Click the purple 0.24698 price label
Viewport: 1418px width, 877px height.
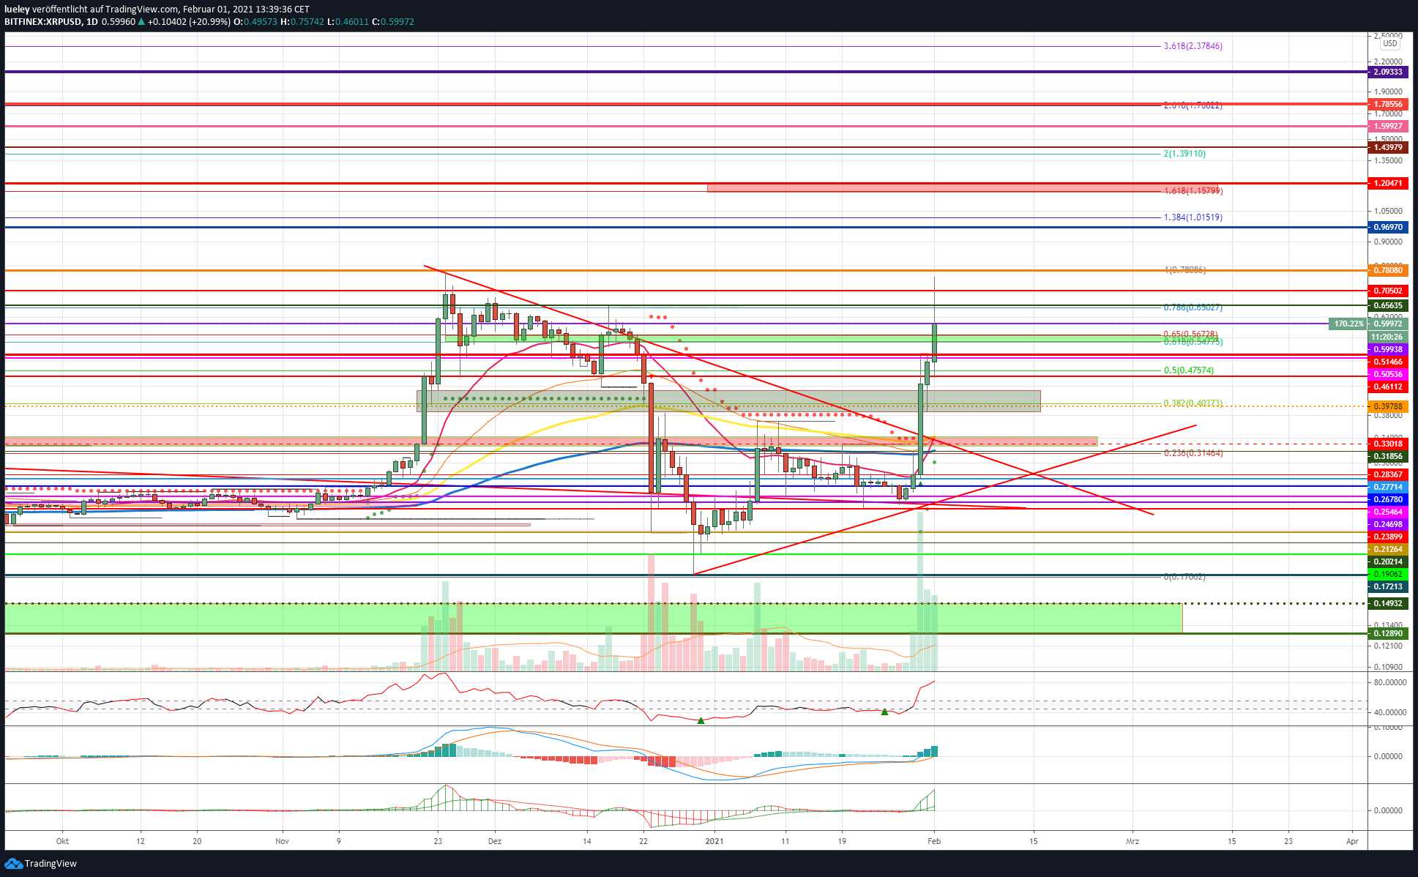1387,524
